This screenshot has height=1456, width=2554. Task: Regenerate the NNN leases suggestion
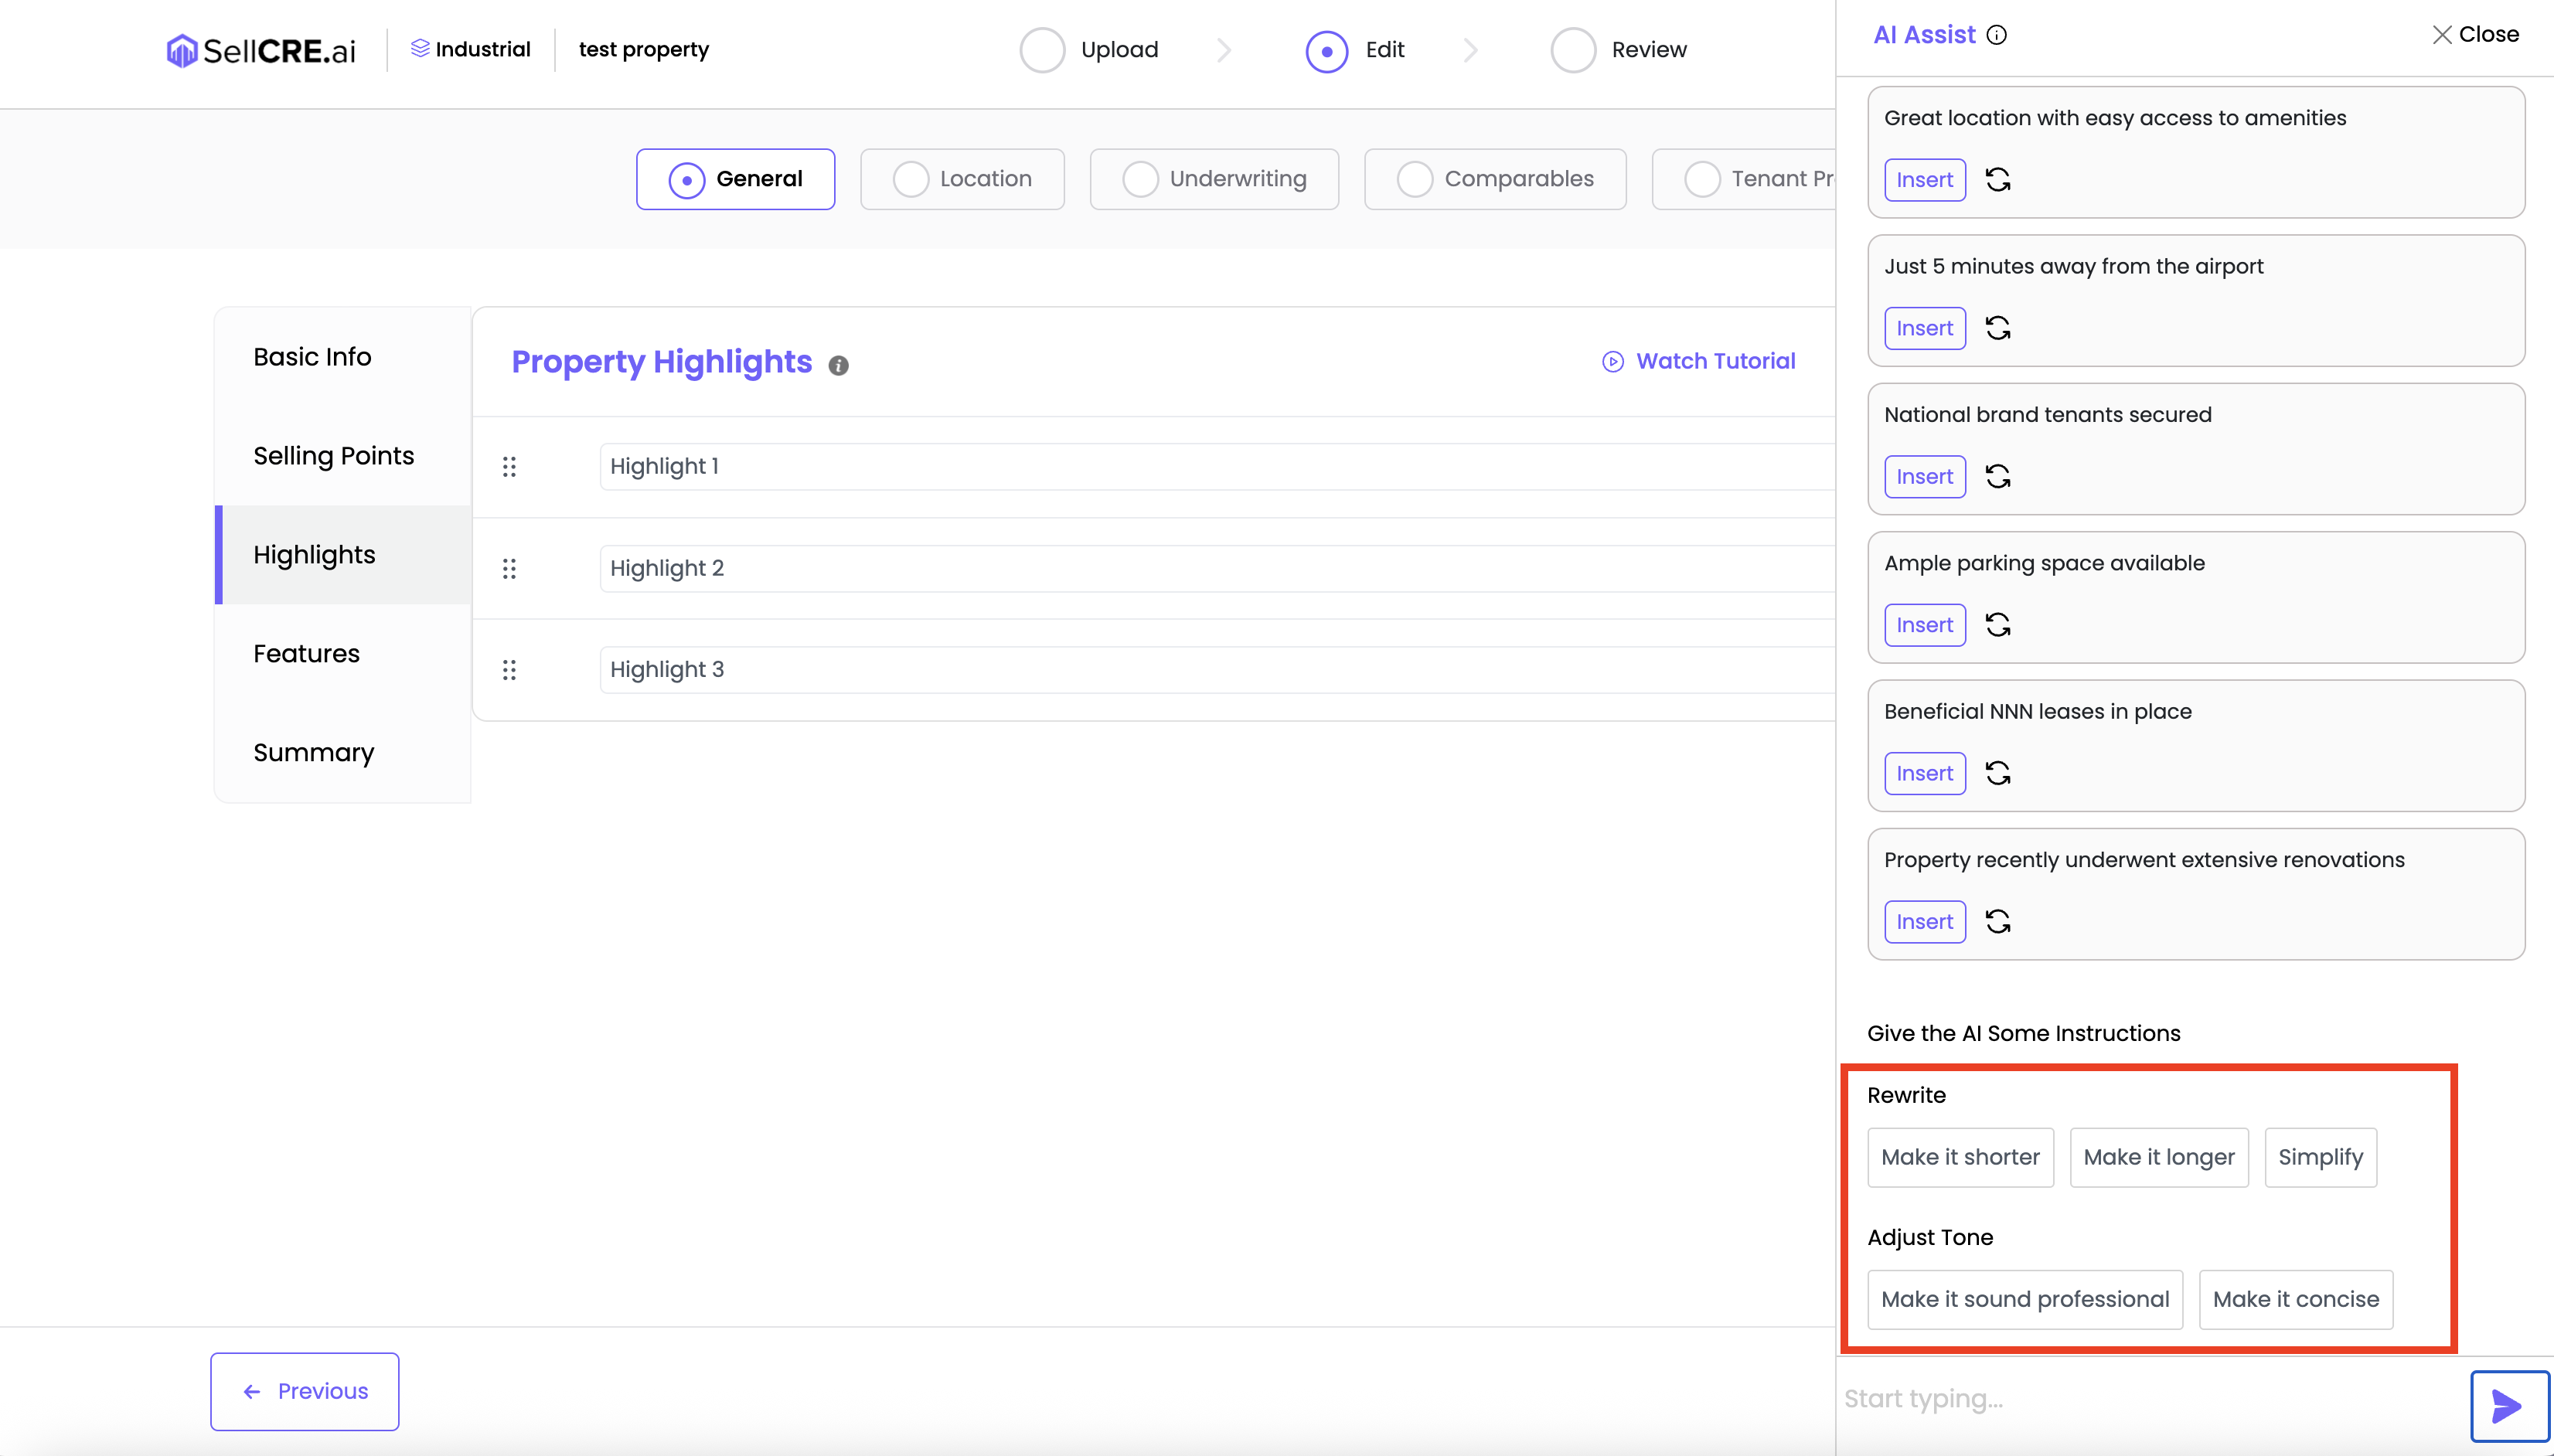[1997, 773]
